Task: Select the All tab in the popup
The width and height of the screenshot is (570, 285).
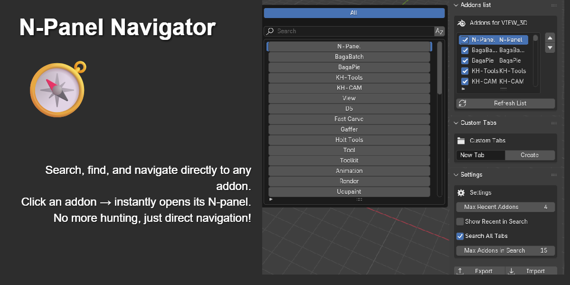Action: (x=354, y=13)
